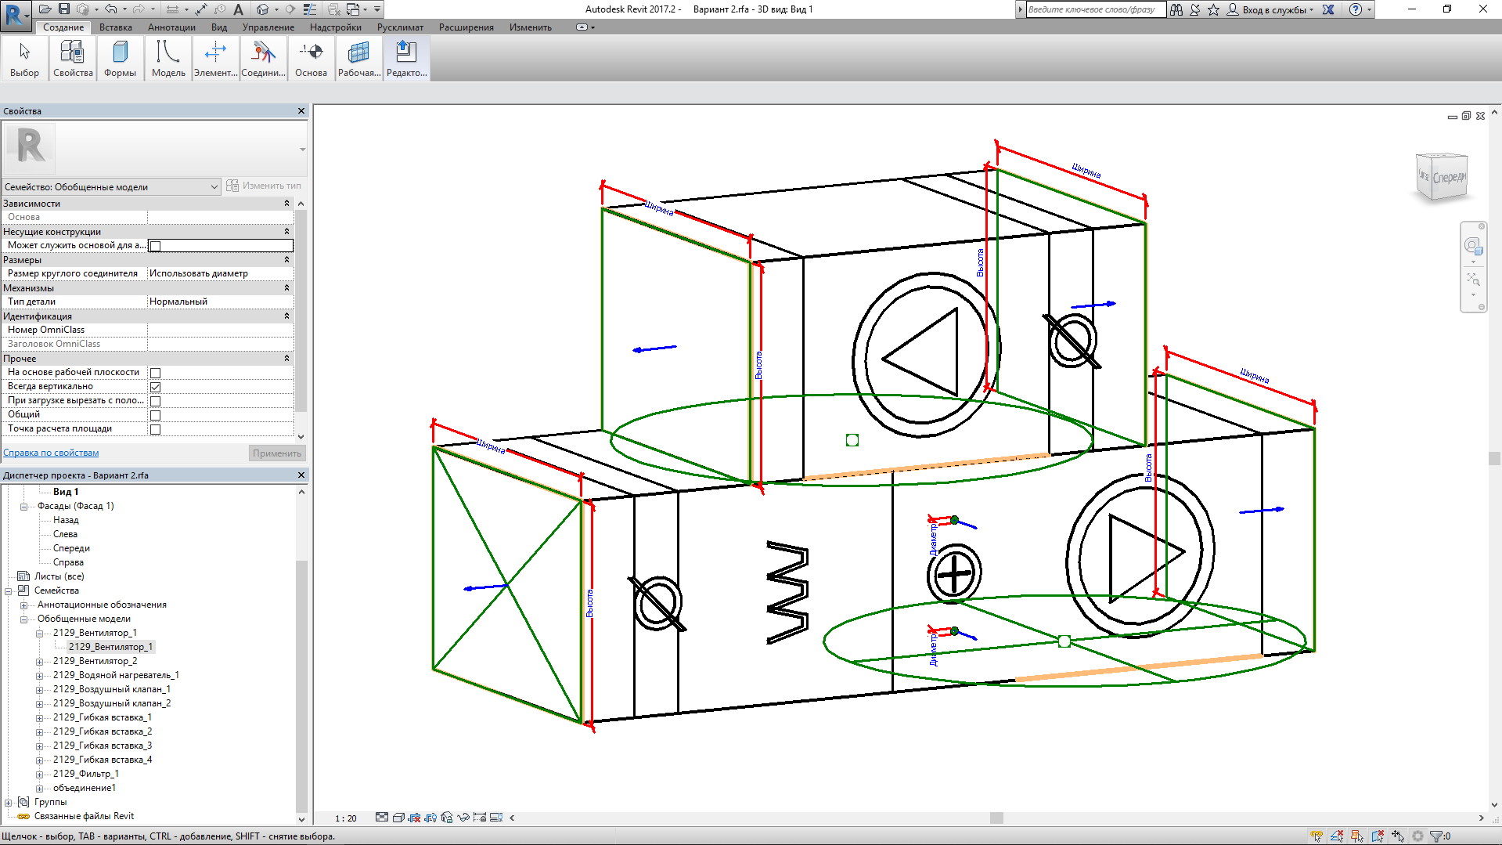Open the Аннотации ribbon tab

coord(171,27)
